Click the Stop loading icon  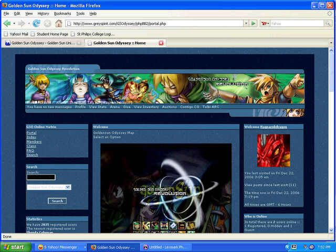tap(47, 23)
